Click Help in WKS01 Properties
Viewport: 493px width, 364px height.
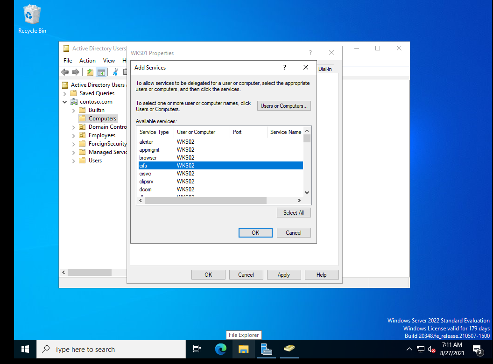[321, 275]
